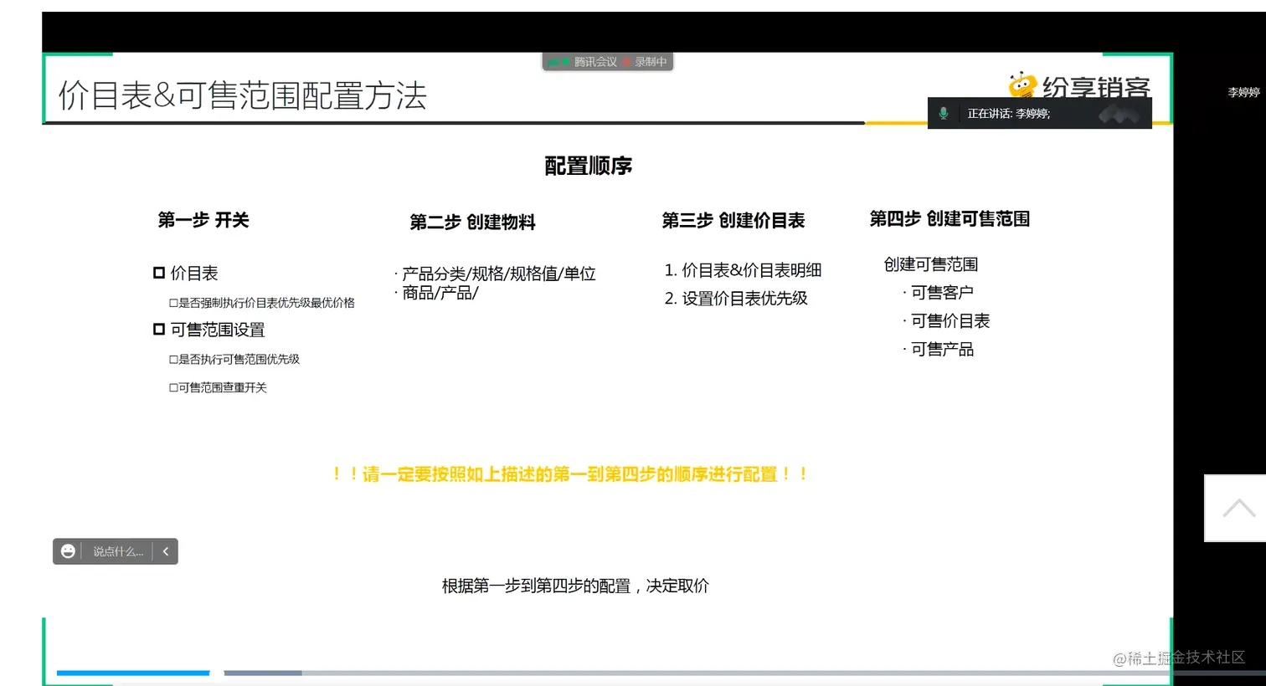Image resolution: width=1266 pixels, height=686 pixels.
Task: Click the emoji smiley icon in chat bar
Action: point(68,551)
